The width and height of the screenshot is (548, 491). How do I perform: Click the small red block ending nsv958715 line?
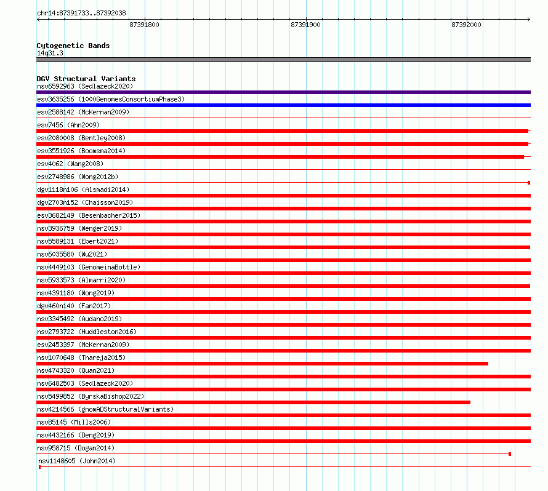(x=510, y=454)
